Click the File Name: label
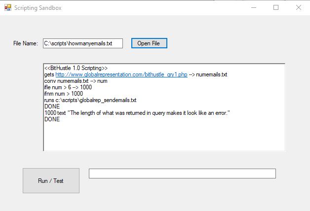 coord(26,43)
